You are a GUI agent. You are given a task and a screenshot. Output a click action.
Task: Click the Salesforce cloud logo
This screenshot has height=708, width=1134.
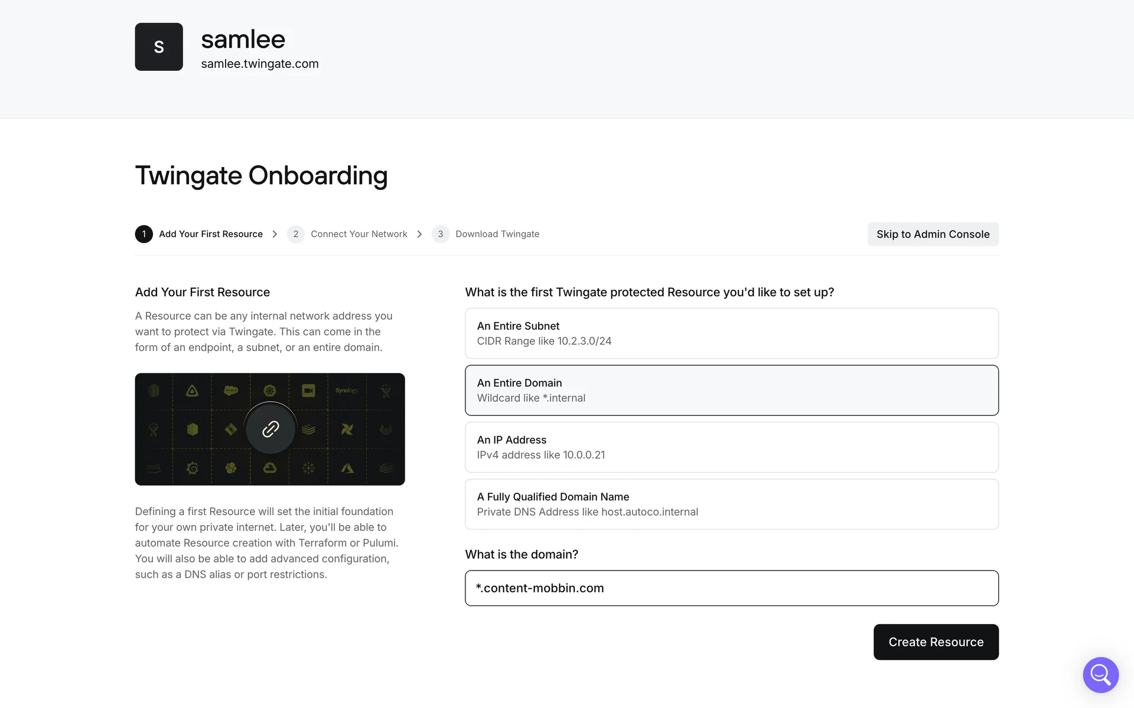231,391
